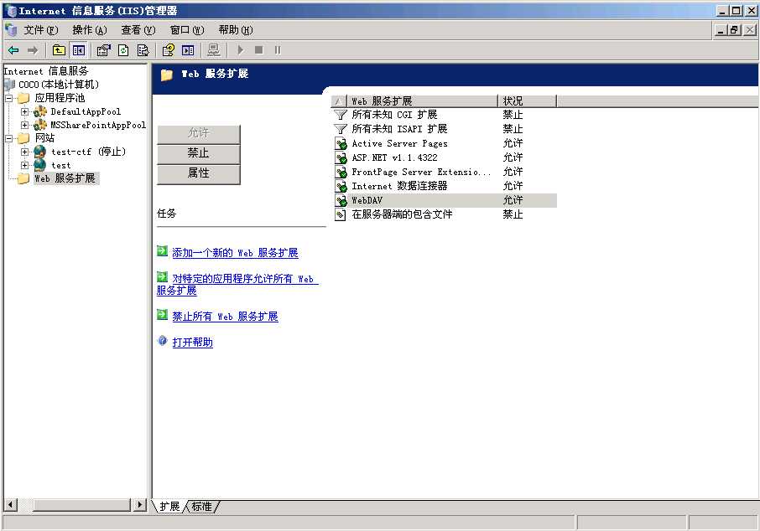
Task: Click the Back arrow toolbar icon
Action: coord(13,50)
